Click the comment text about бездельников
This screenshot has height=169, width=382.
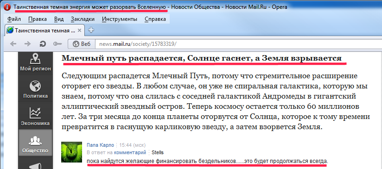(207, 161)
